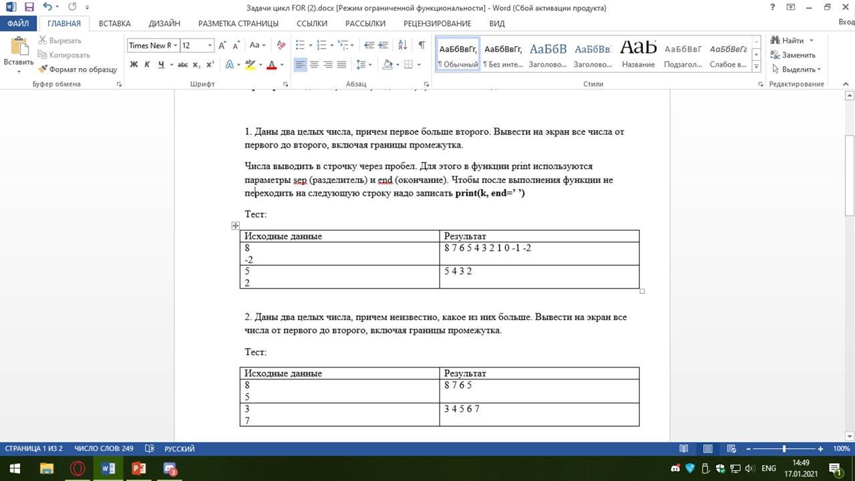This screenshot has height=481, width=855.
Task: Zoom in with the plus button
Action: coord(820,449)
